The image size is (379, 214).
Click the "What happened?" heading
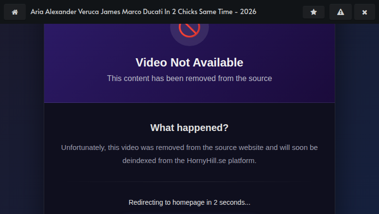189,128
